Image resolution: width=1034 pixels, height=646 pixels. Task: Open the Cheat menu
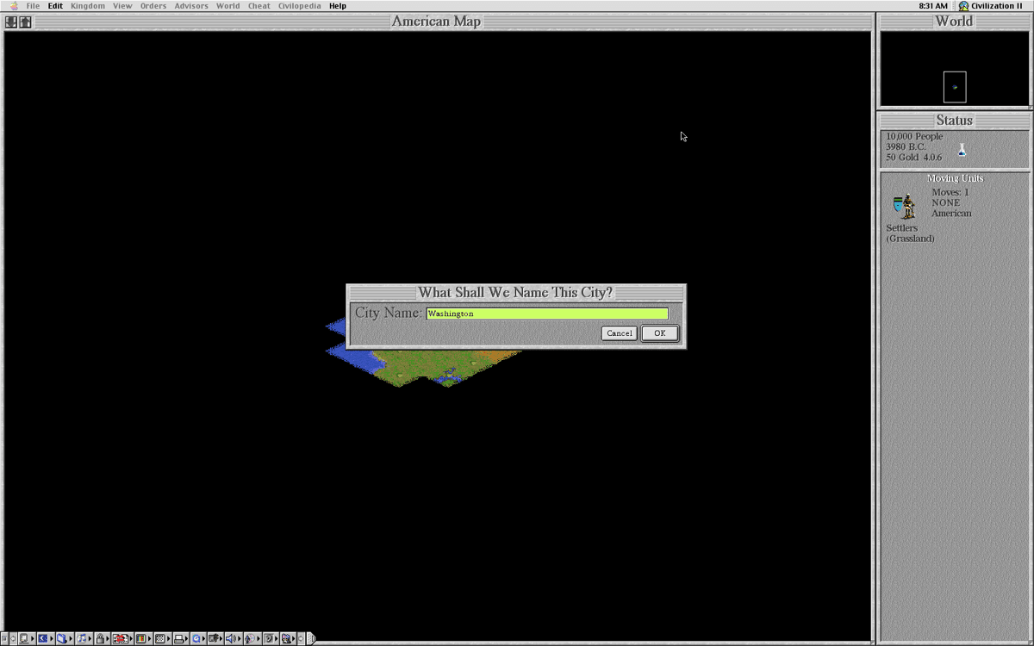point(259,6)
